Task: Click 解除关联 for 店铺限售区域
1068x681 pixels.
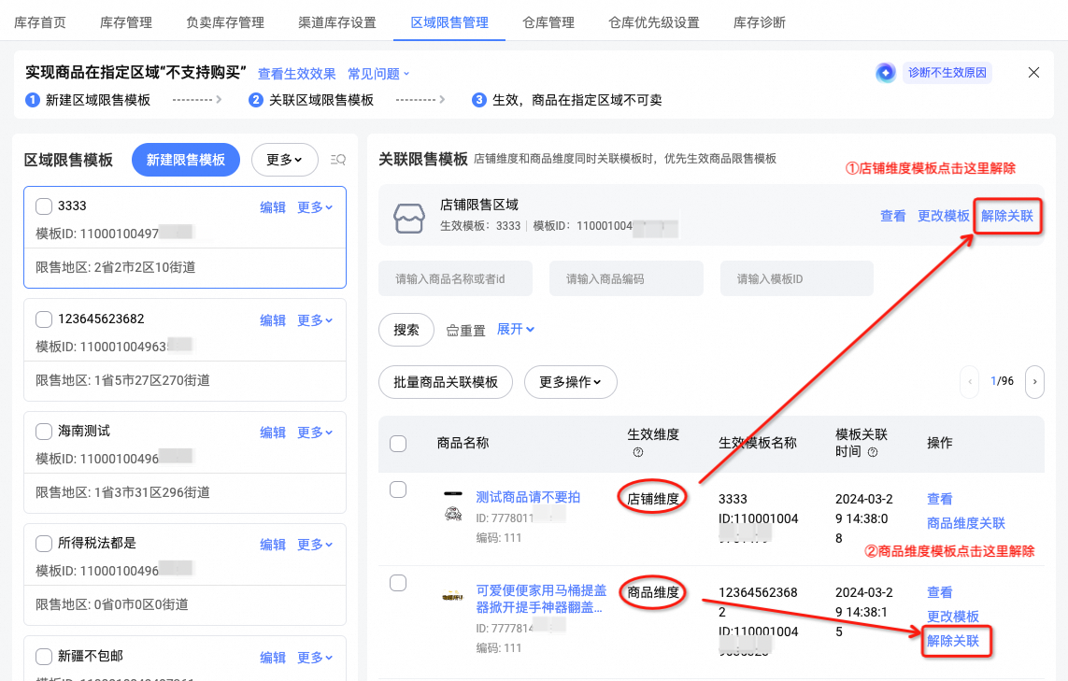Action: click(1006, 216)
